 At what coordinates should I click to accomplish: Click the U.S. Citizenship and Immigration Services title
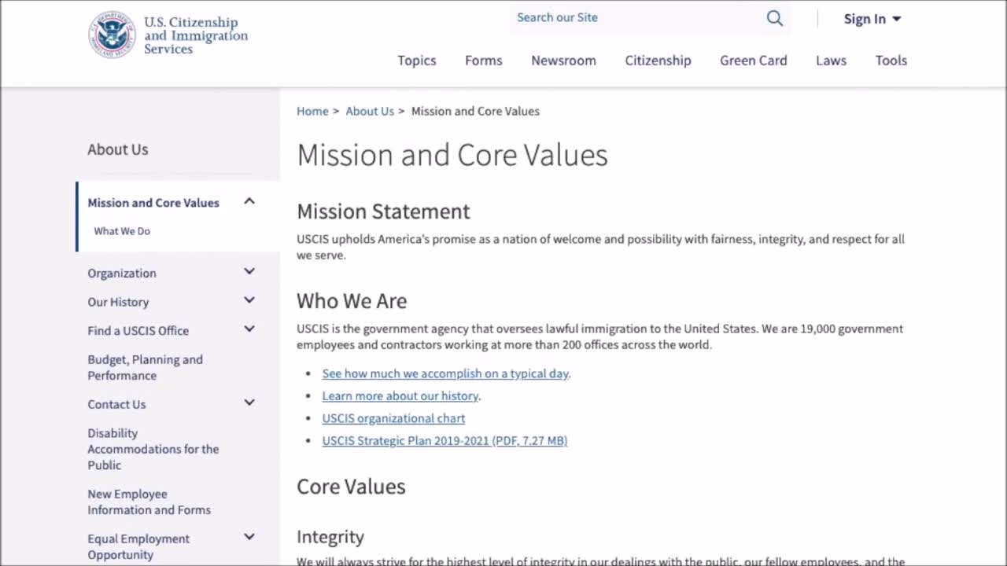(195, 35)
